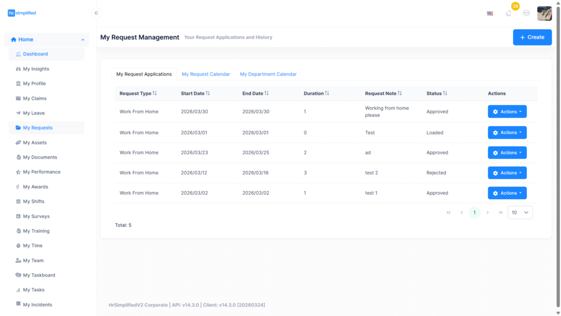Click the Create button
Viewport: 561px width, 316px height.
pos(533,37)
